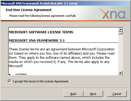
Task: Click the setup window title bar
Action: coord(65,3)
